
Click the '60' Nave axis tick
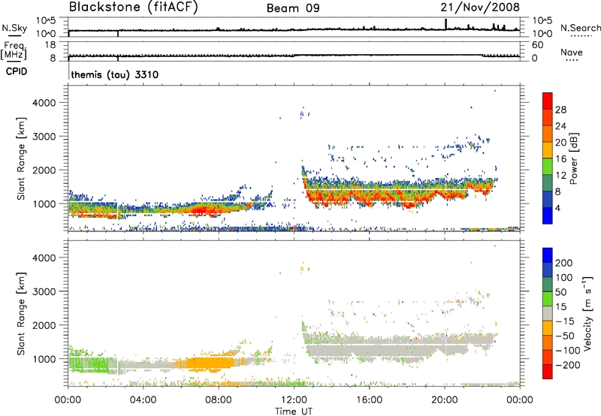(537, 45)
